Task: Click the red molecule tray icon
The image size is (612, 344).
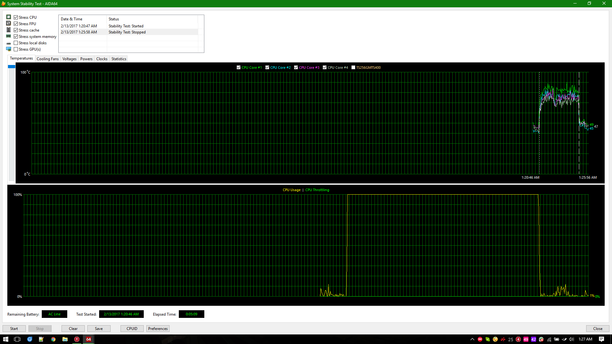Action: pyautogui.click(x=503, y=339)
